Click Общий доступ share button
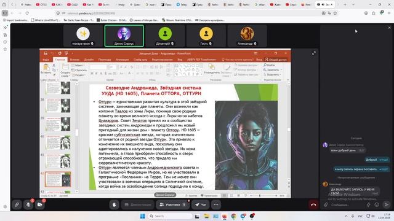 (x=276, y=60)
